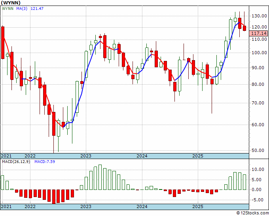Click the 120.00 price axis label
Screen dimensions: 269x216
pyautogui.click(x=259, y=27)
